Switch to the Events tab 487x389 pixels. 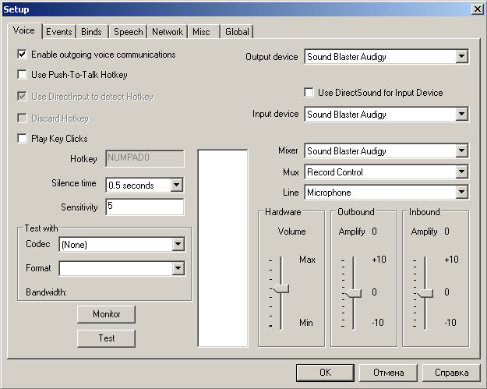point(58,32)
